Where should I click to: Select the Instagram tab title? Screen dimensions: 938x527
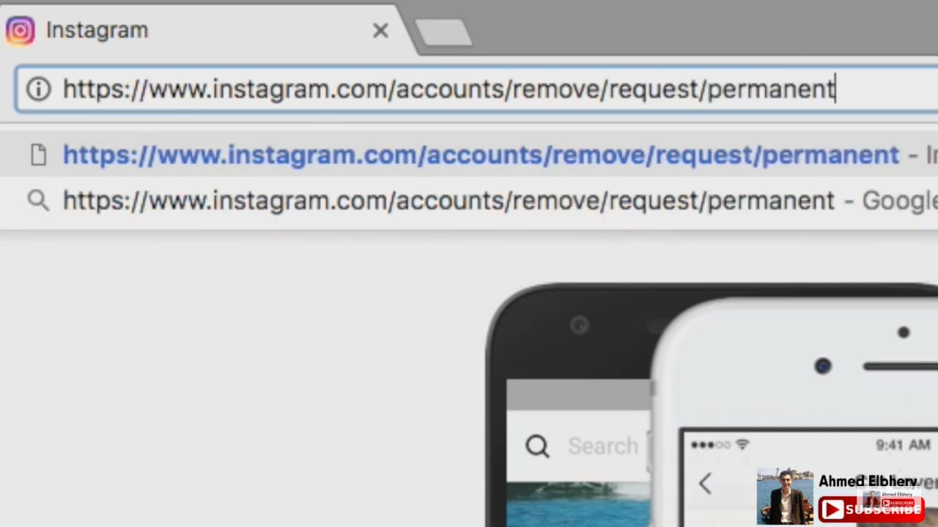point(97,30)
